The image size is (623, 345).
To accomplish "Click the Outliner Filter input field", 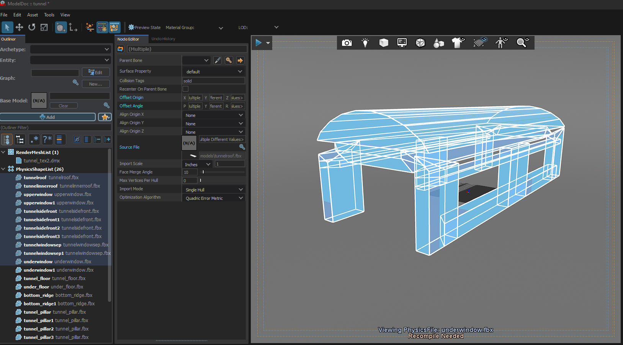I will [x=56, y=128].
